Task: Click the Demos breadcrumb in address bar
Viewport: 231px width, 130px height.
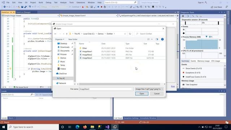Action: [100, 34]
